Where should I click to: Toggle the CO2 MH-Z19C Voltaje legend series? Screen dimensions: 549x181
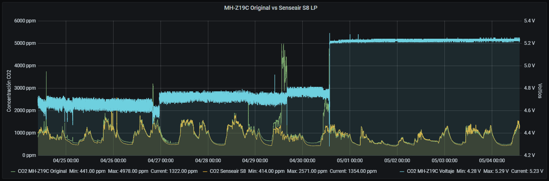(430, 171)
